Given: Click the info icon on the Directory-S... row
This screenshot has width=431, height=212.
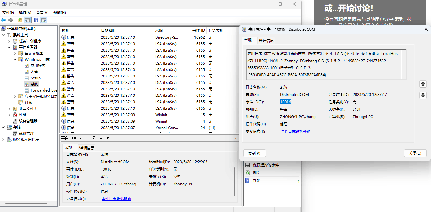Looking at the screenshot, I should 64,37.
